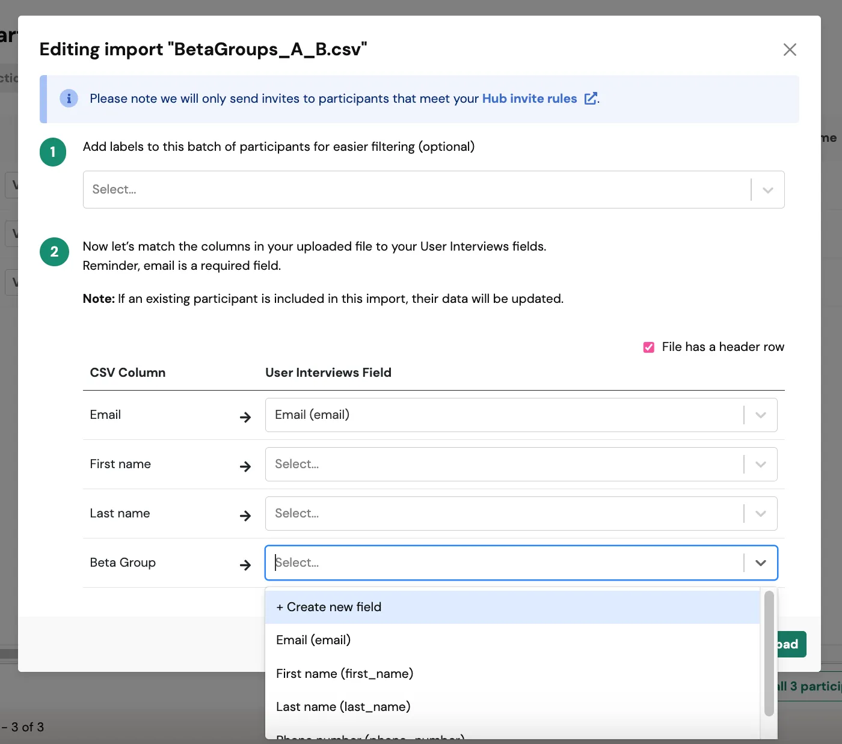Close the Editing import dialog
This screenshot has width=842, height=744.
click(x=790, y=49)
